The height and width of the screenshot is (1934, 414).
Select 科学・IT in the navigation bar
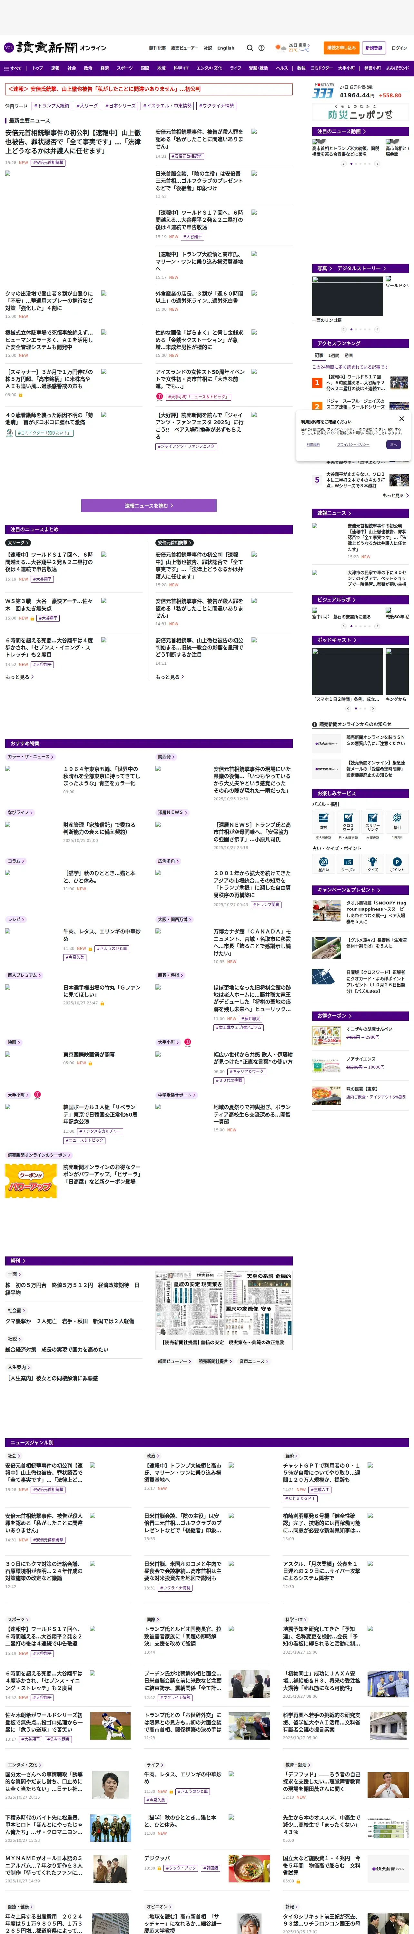[x=181, y=68]
